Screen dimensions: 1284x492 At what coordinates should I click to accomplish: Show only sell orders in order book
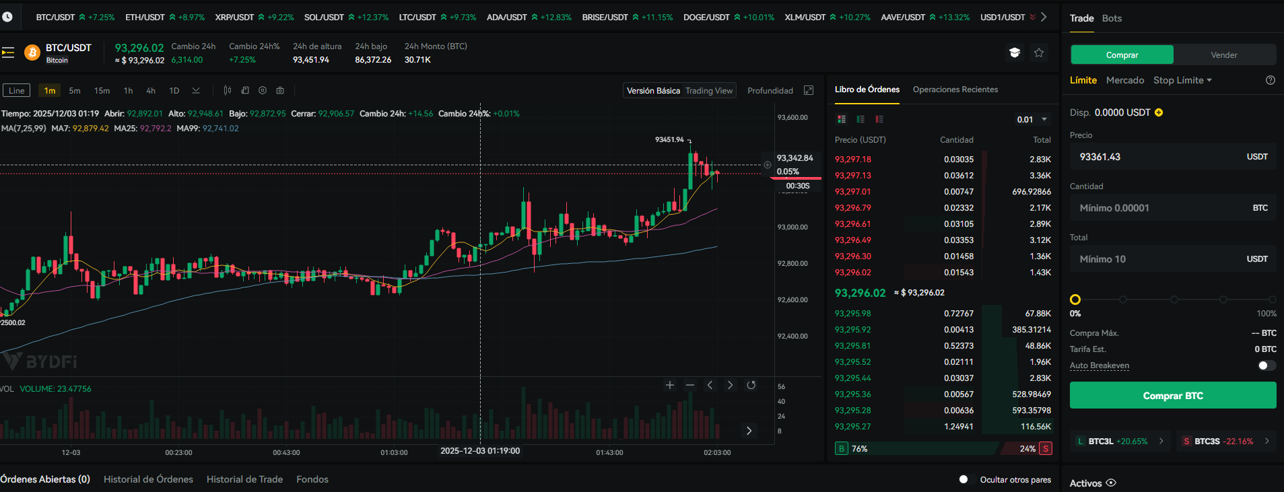click(x=879, y=119)
